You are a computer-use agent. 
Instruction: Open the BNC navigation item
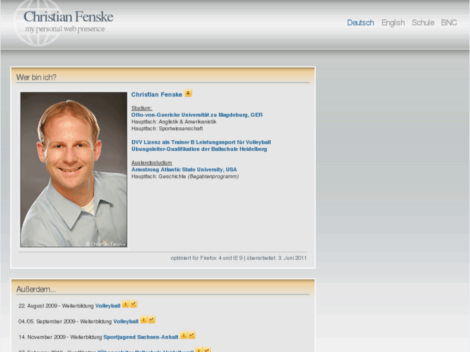pyautogui.click(x=449, y=23)
